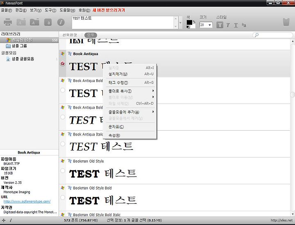Click the small reset default colors icon
This screenshot has width=295, height=225.
coord(188,27)
